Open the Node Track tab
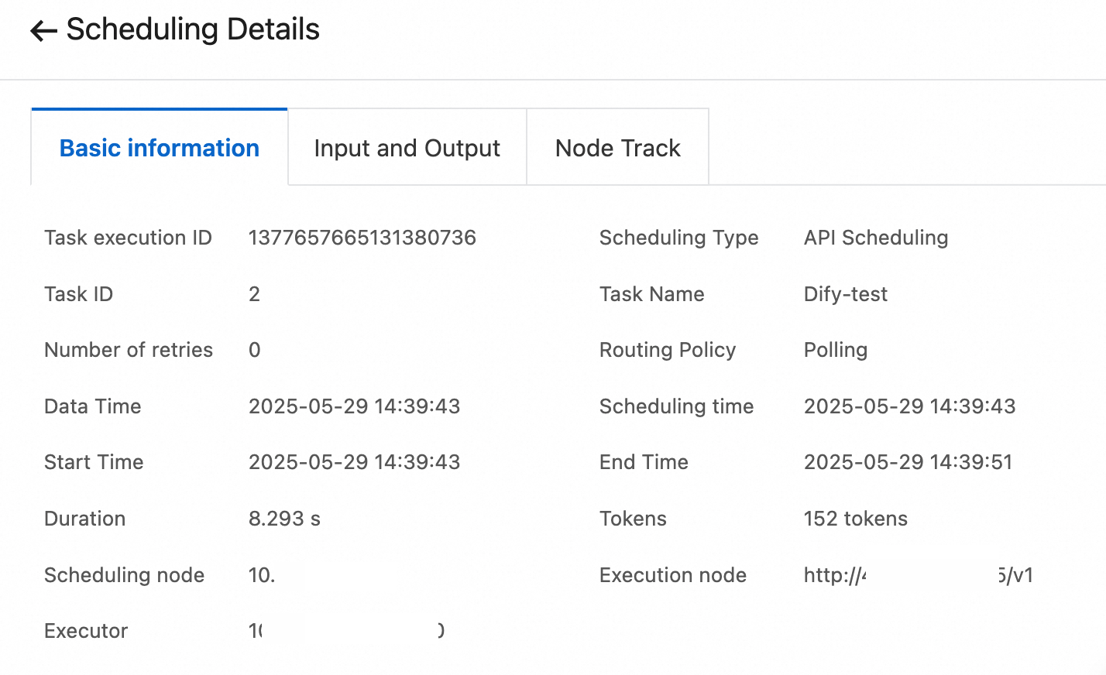 (x=617, y=148)
